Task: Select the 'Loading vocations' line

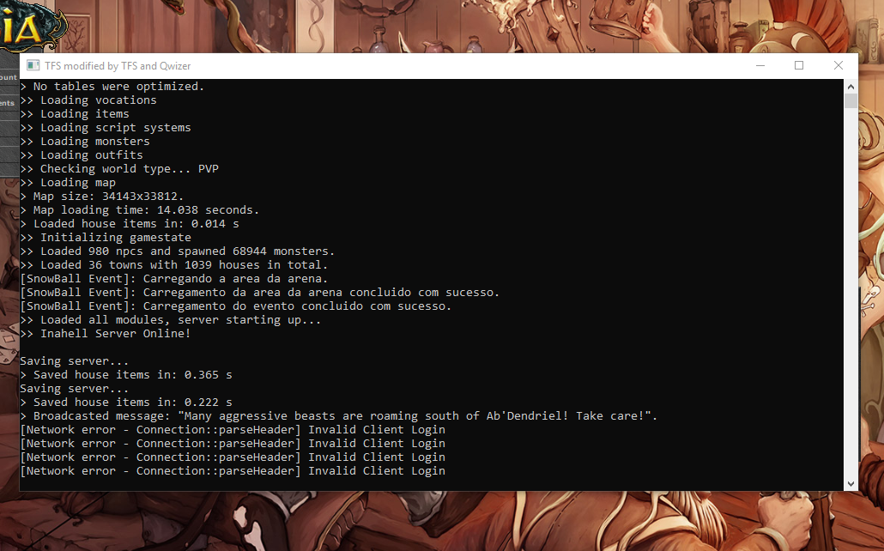Action: coord(88,100)
